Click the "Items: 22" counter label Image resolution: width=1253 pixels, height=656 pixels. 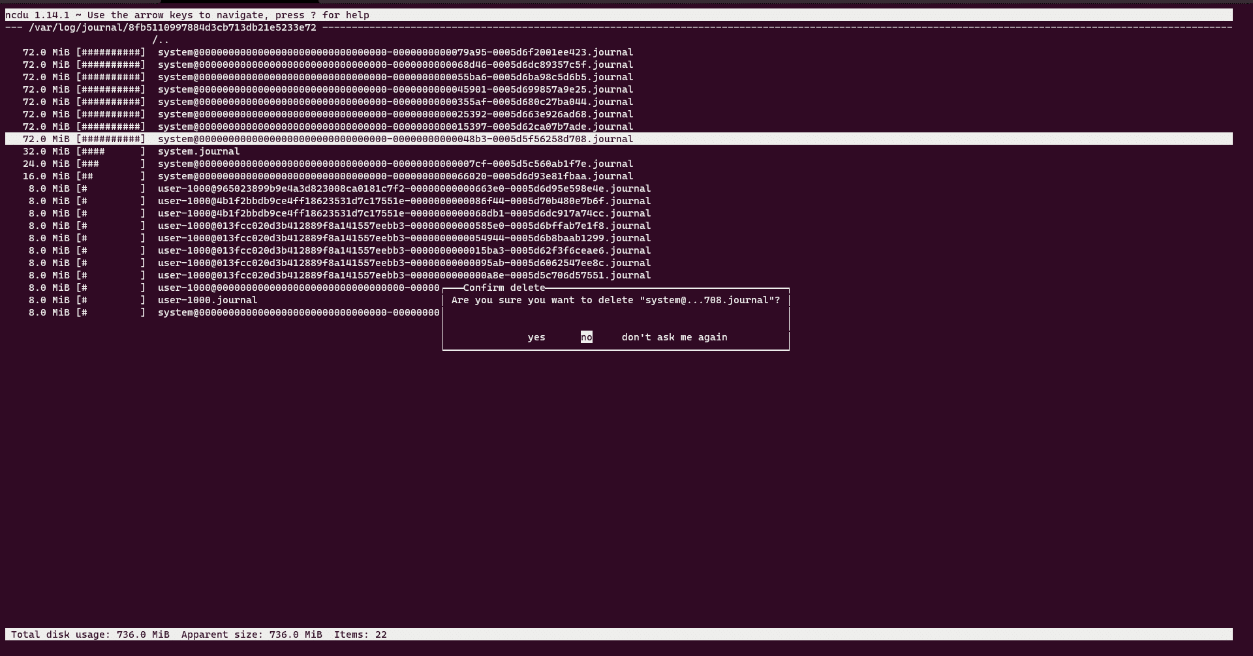pos(360,634)
